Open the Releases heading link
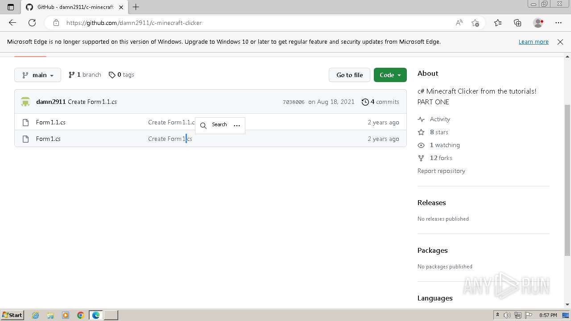The image size is (571, 321). (431, 202)
